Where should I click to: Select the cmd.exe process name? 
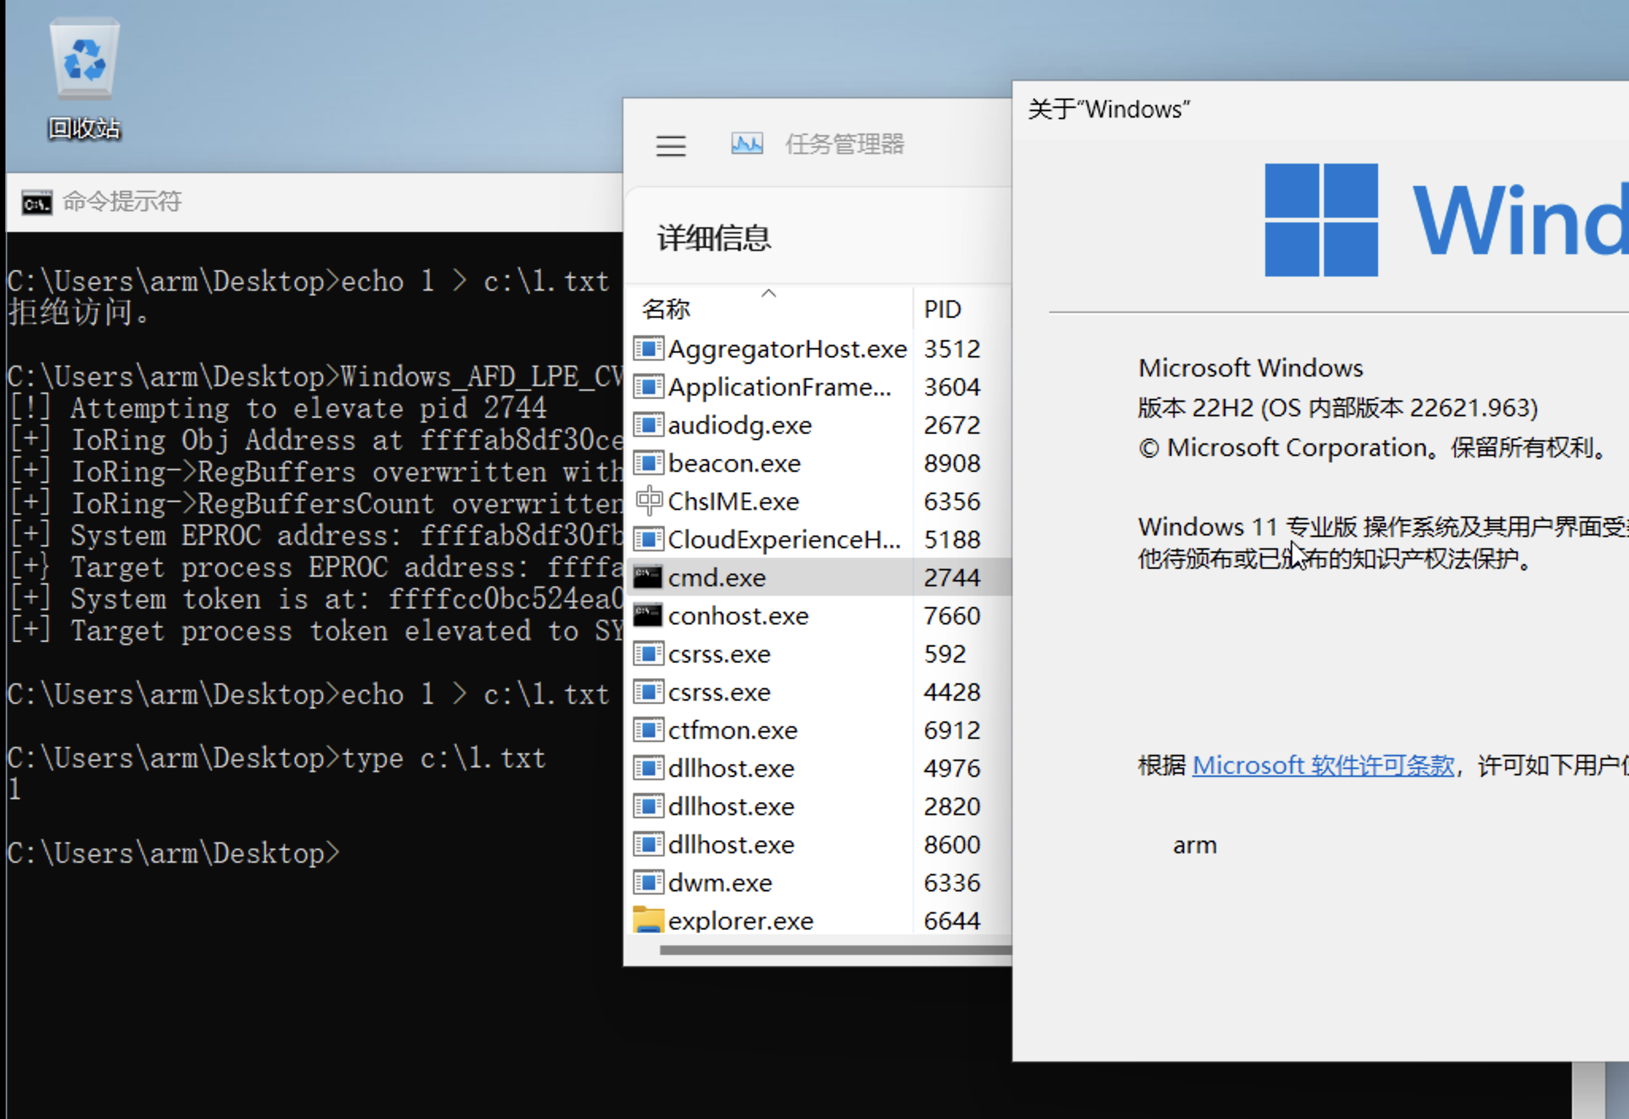pyautogui.click(x=716, y=577)
